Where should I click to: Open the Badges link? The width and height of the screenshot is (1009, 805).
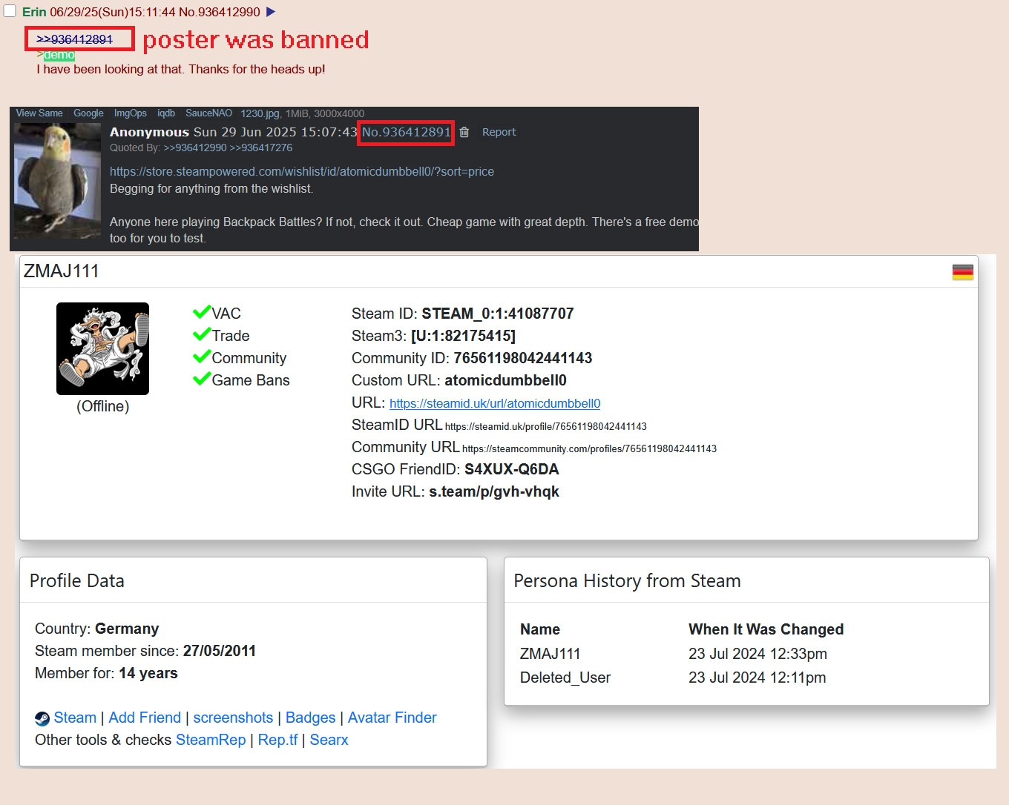click(310, 718)
